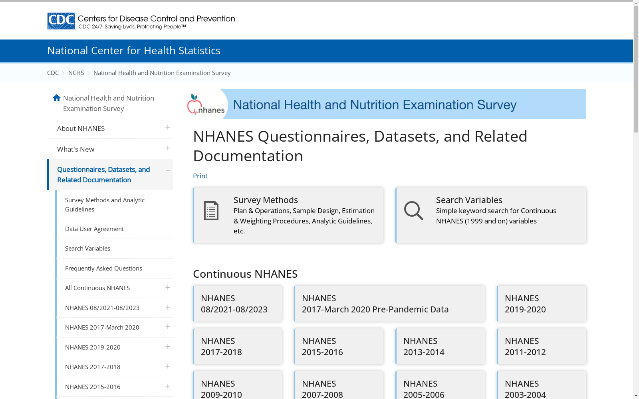Click the home icon beside National Health and Nutrition
The image size is (639, 399).
[57, 98]
